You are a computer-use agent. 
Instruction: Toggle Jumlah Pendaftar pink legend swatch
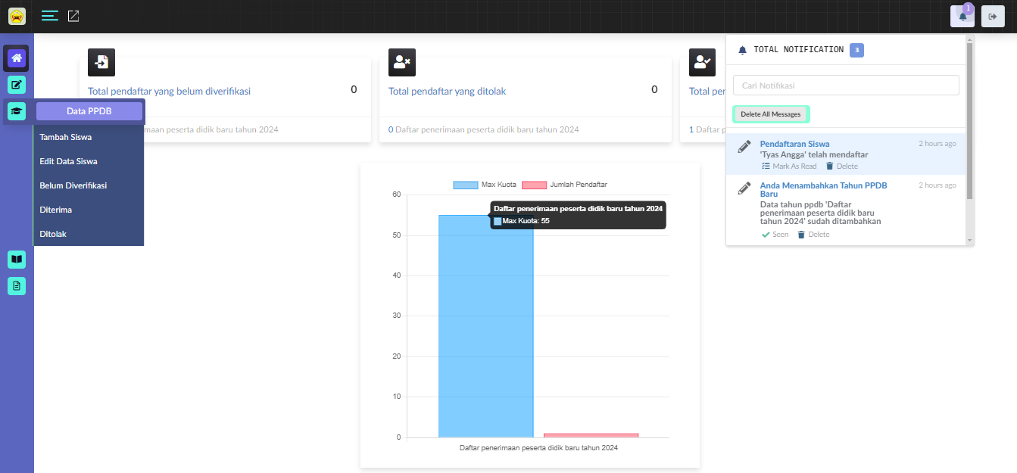point(534,185)
